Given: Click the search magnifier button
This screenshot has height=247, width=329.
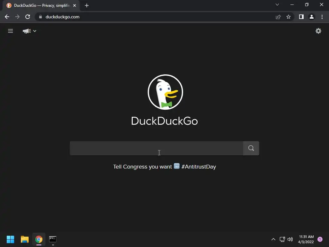Looking at the screenshot, I should pyautogui.click(x=251, y=148).
